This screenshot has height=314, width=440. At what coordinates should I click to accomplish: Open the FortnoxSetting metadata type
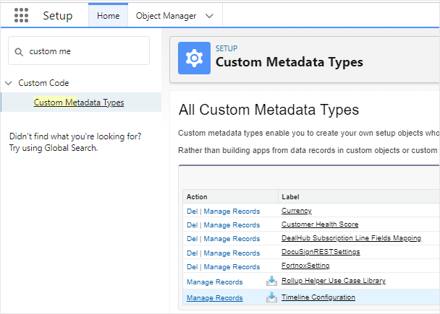pyautogui.click(x=307, y=266)
